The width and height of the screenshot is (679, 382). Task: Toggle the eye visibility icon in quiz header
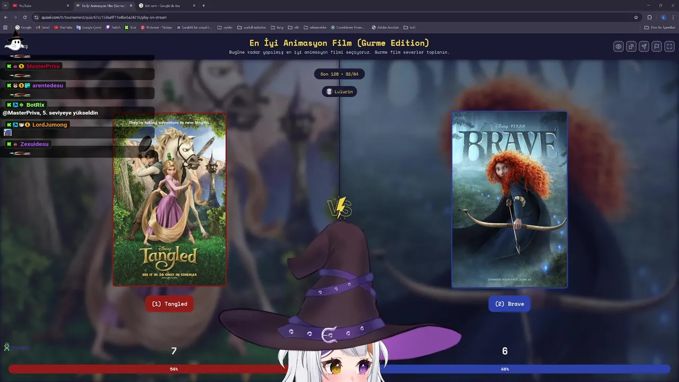[x=619, y=47]
